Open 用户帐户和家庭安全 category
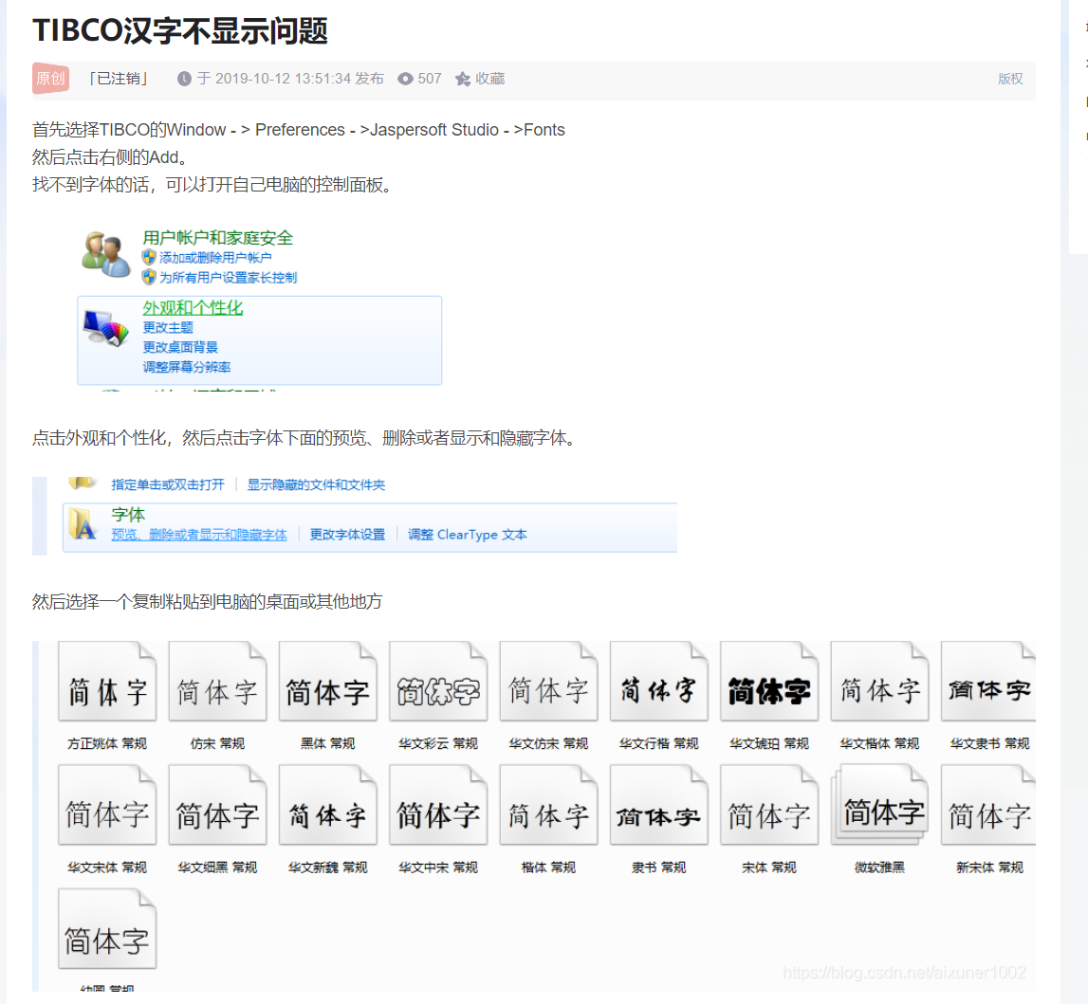The height and width of the screenshot is (1004, 1088). pos(218,238)
